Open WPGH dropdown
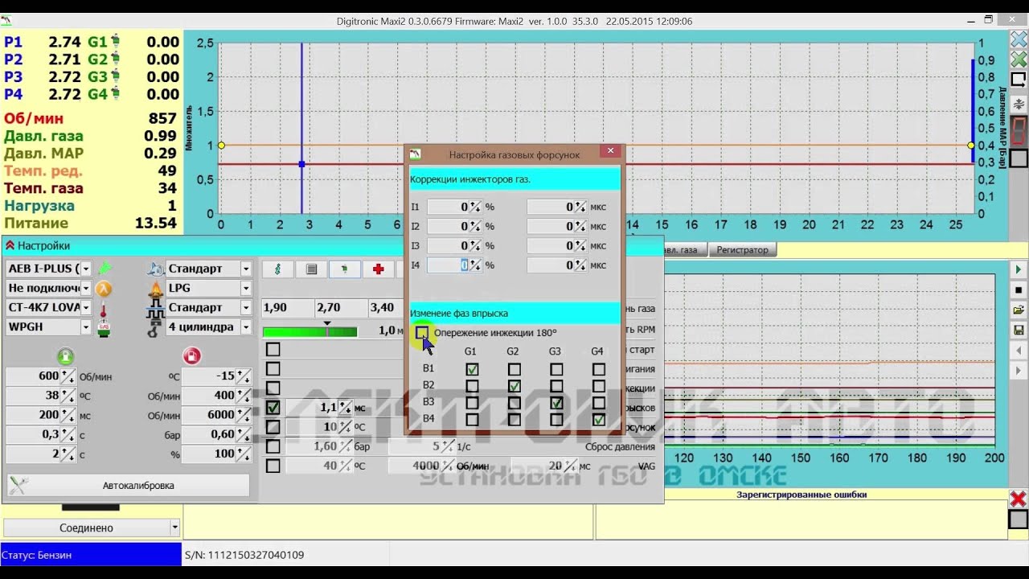The image size is (1029, 579). pos(86,326)
